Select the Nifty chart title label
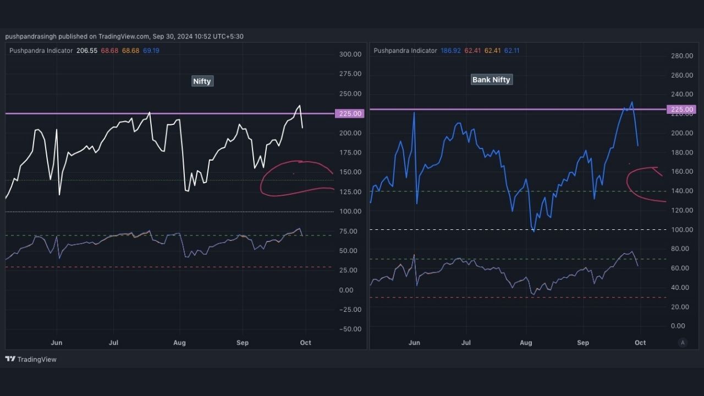The height and width of the screenshot is (396, 704). (202, 81)
